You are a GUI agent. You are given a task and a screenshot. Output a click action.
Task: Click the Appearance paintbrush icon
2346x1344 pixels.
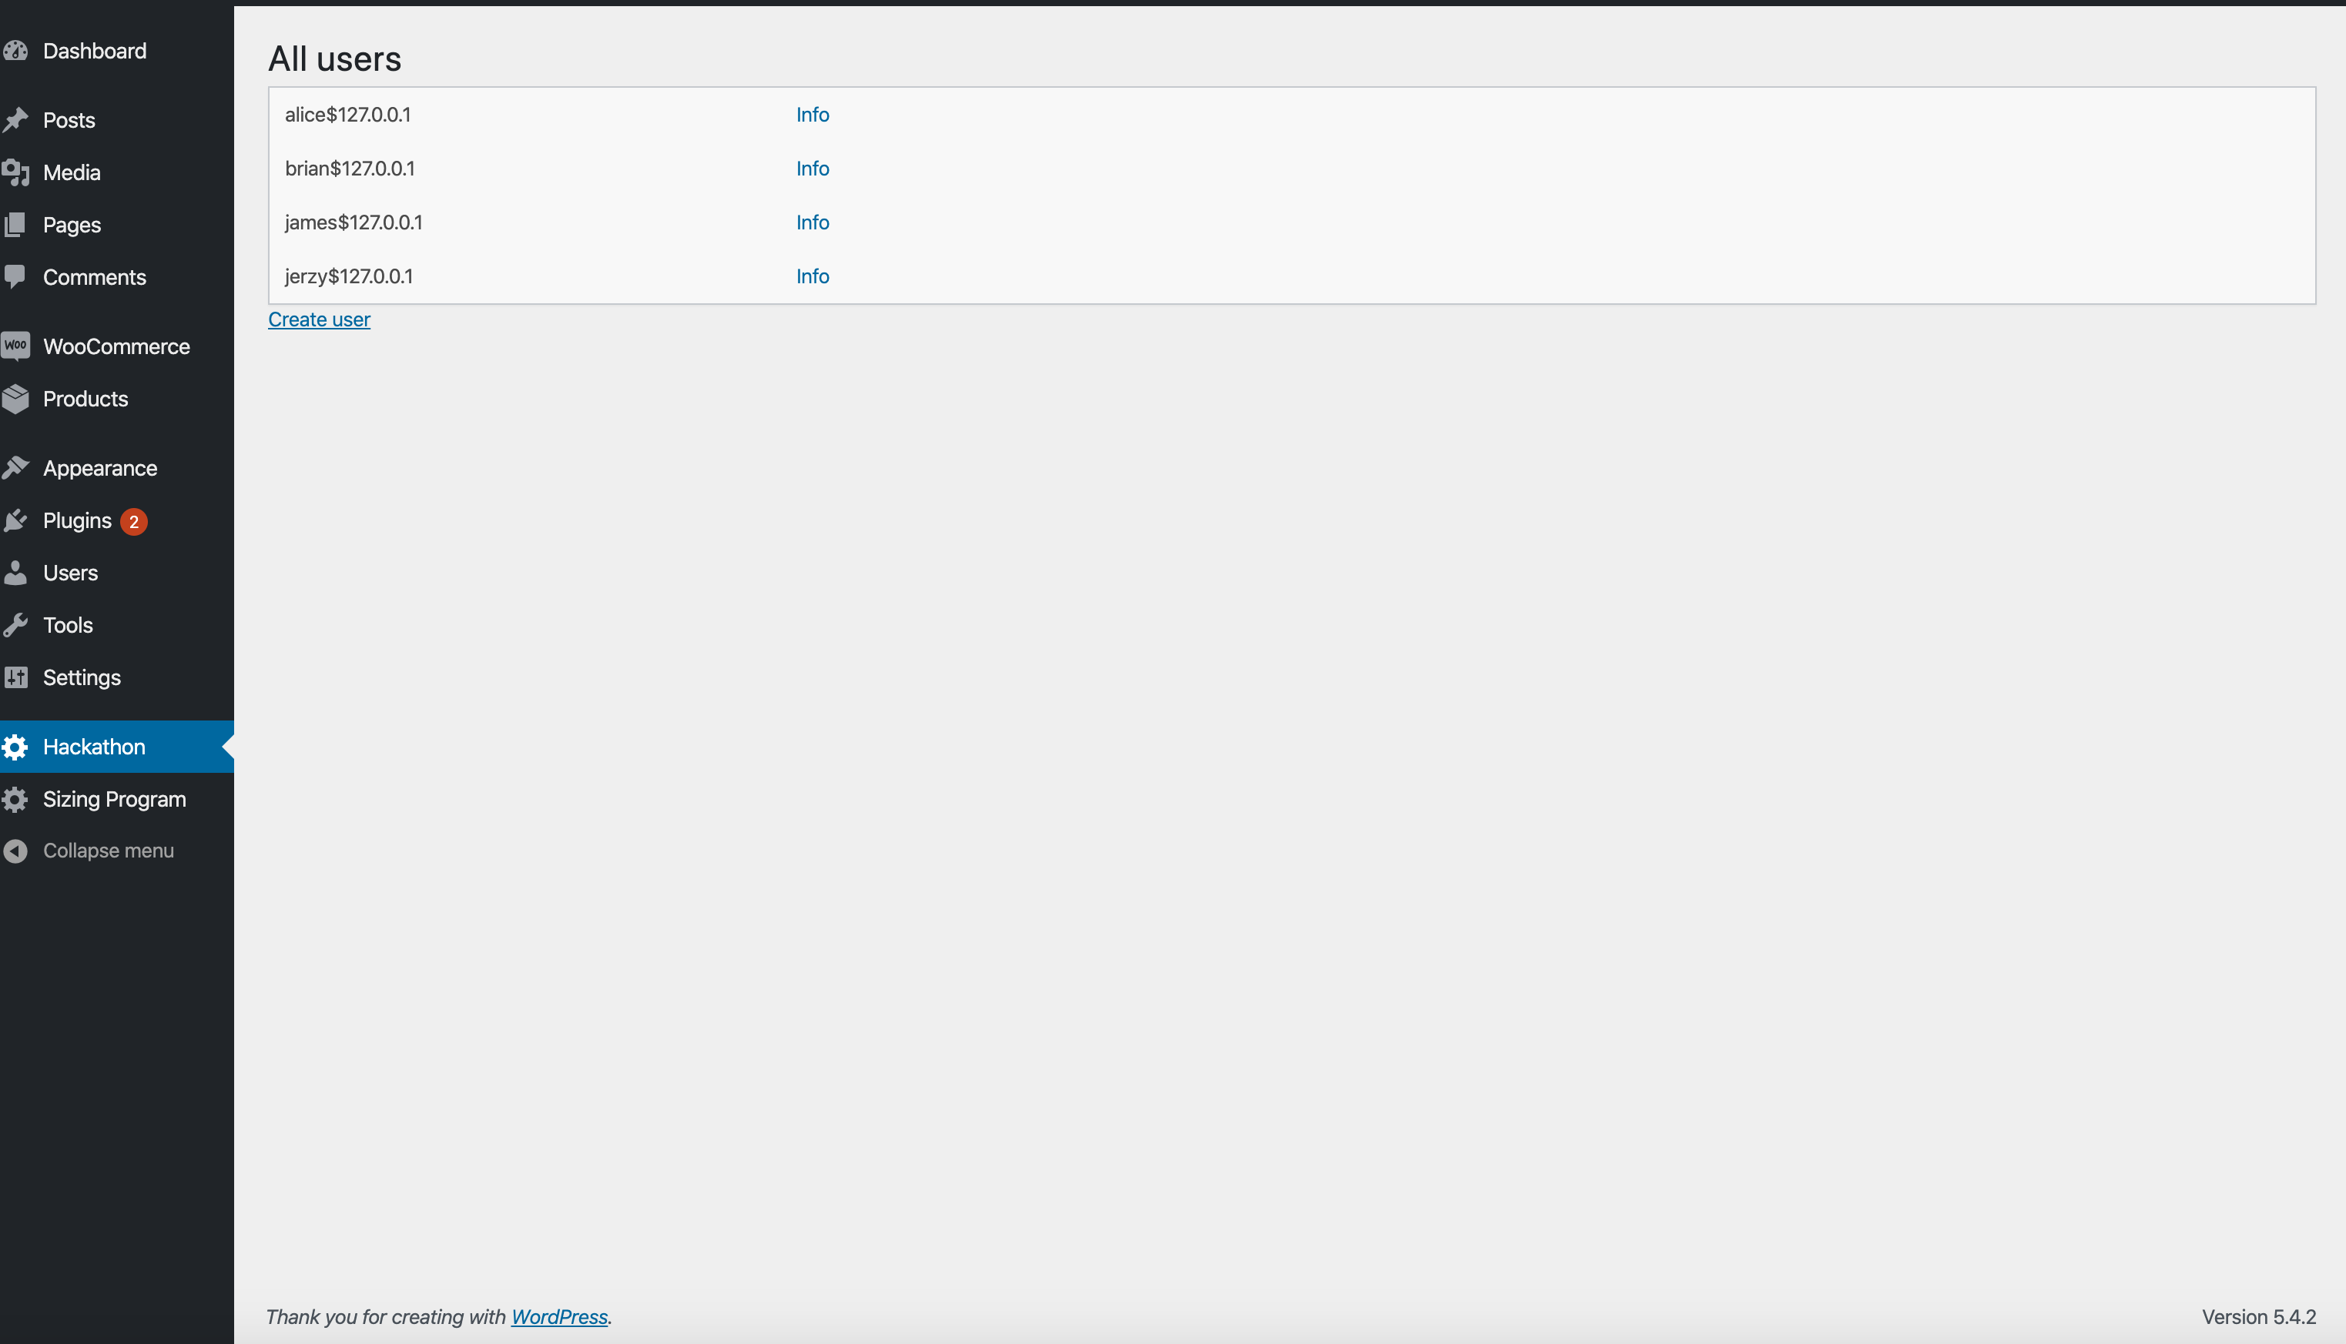point(15,468)
